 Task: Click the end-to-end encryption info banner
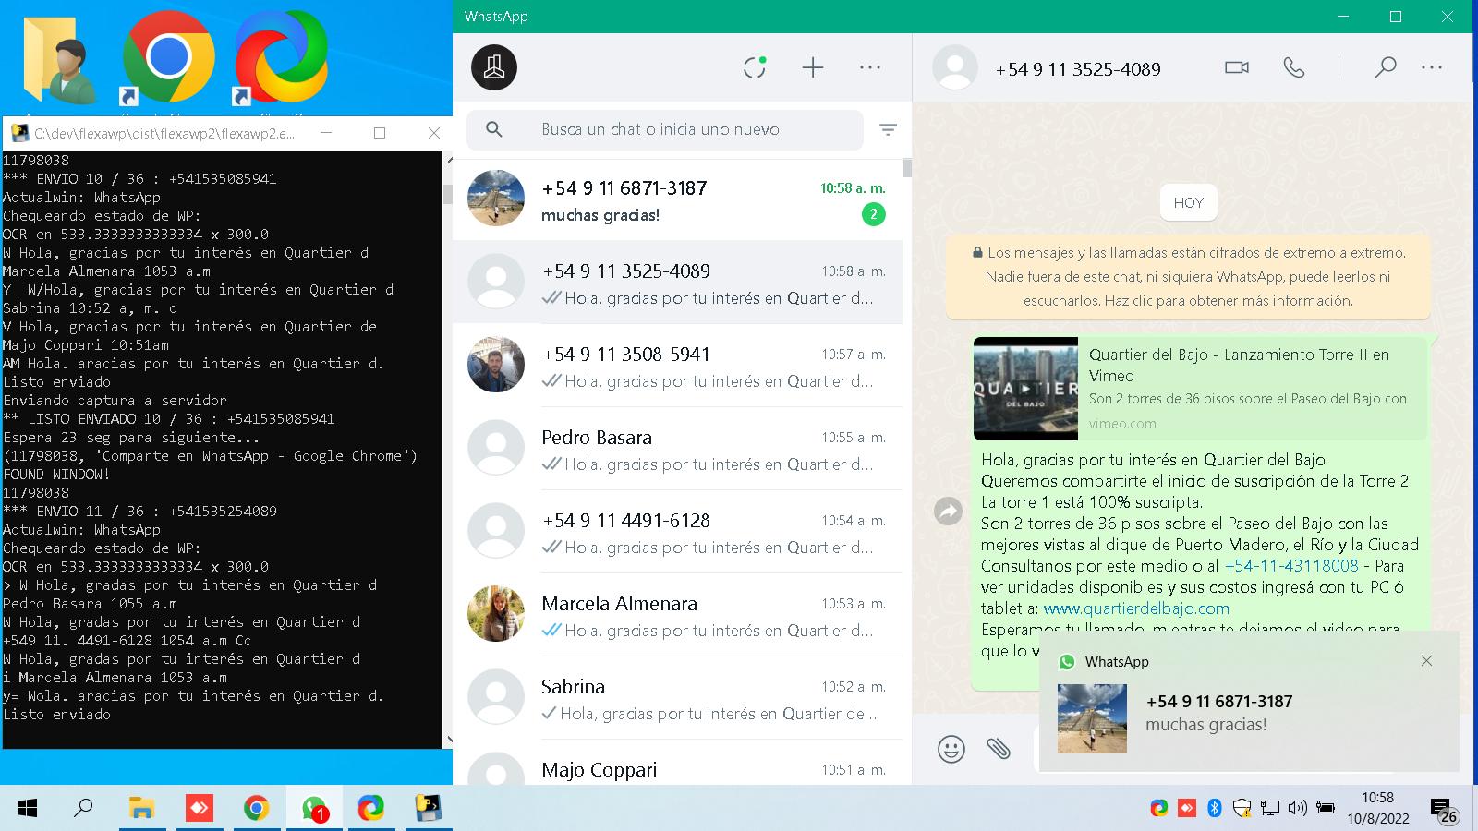[x=1188, y=276]
